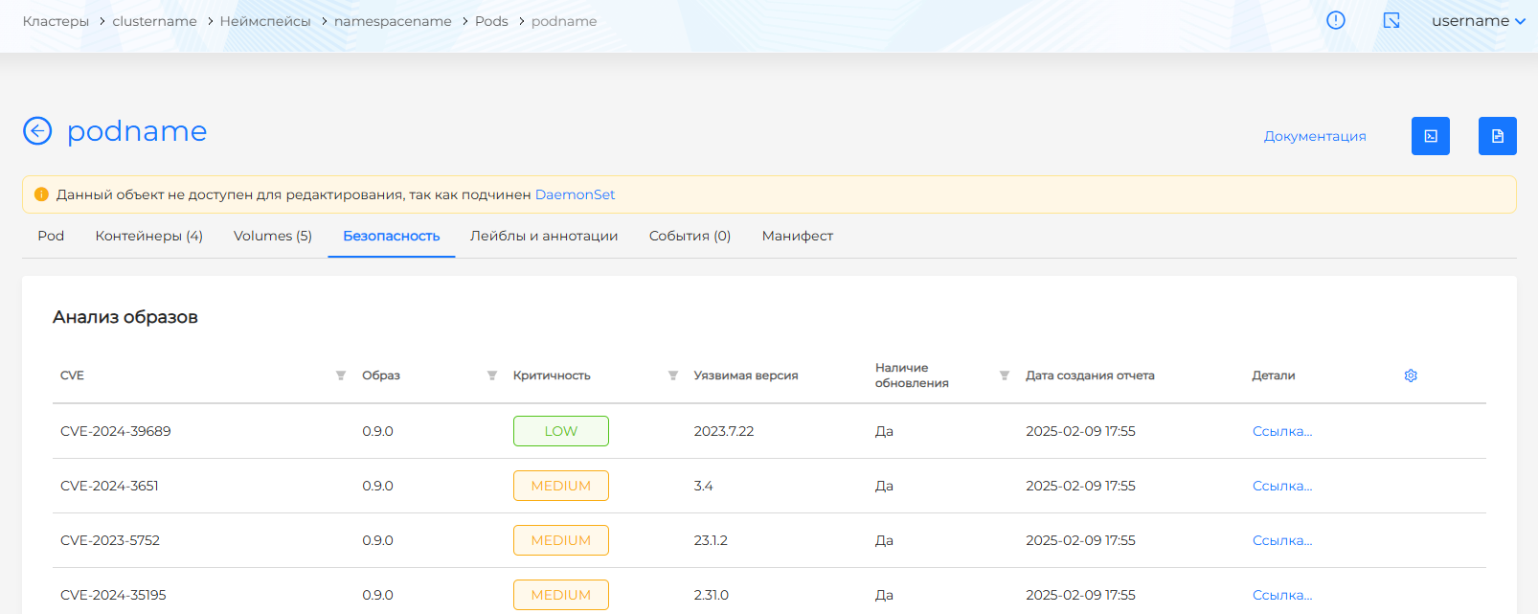Open filter for Критичность column
Screen dimensions: 1538x614
[672, 375]
